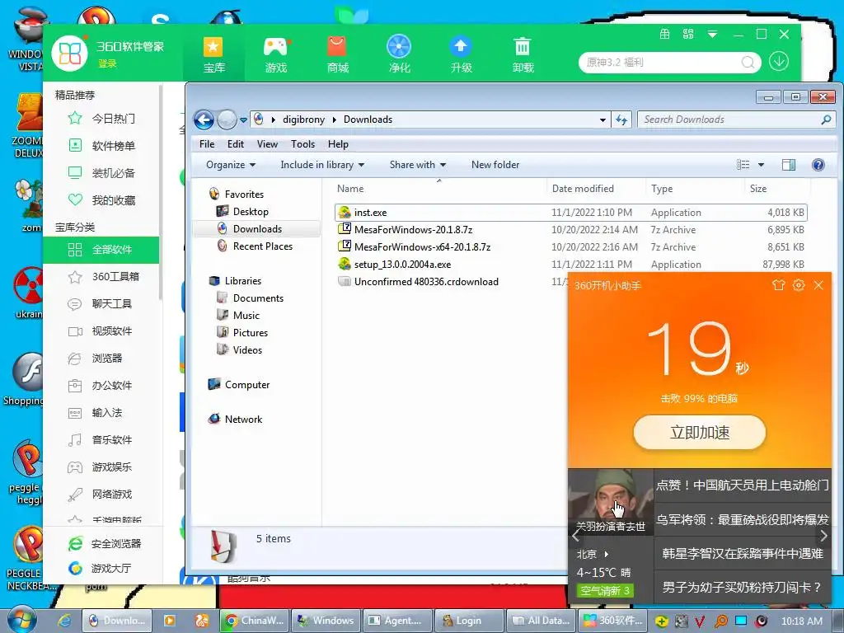Screen dimensions: 844x633
Task: Click the Explorer Forward button
Action: 227,120
